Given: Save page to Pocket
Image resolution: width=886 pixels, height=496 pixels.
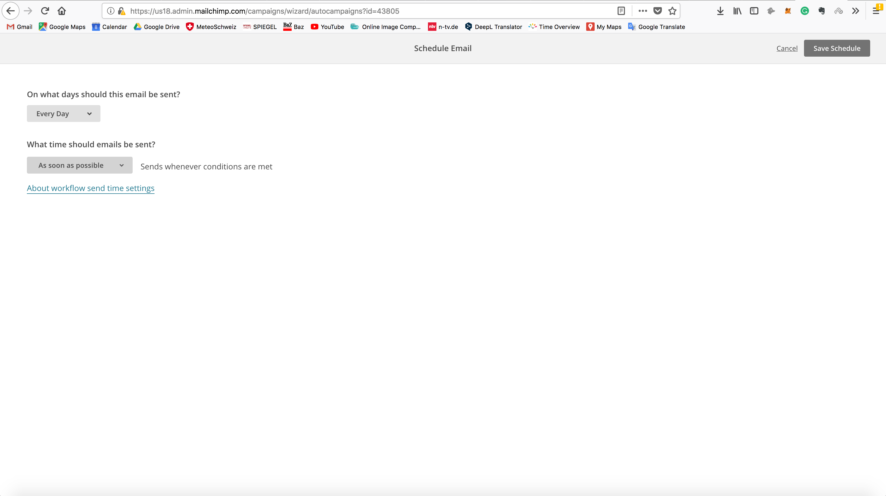Looking at the screenshot, I should pos(657,11).
